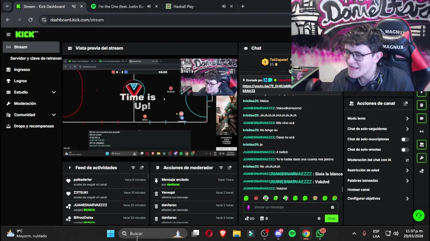Select Stream in the sidebar
The image size is (430, 241).
tap(31, 47)
